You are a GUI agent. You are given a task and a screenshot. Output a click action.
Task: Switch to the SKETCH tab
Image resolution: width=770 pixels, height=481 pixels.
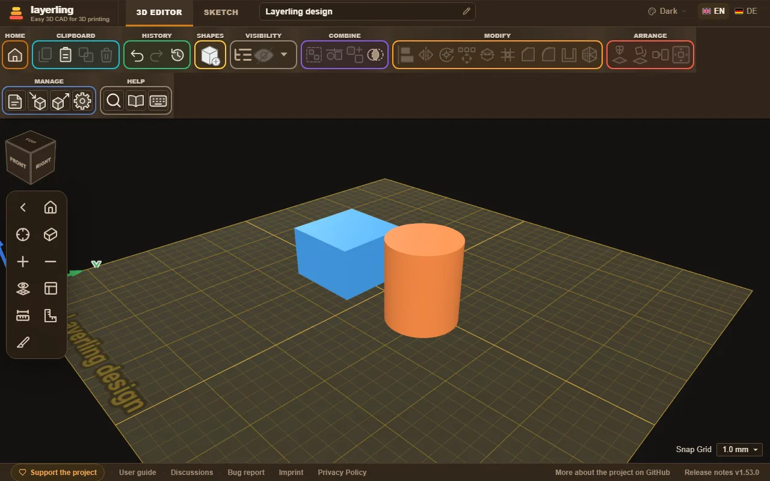pos(221,12)
